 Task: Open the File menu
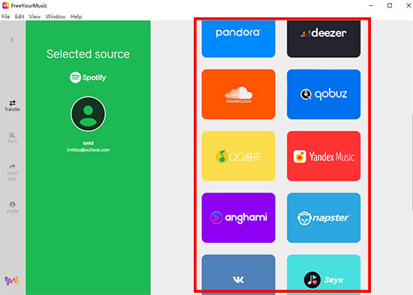click(5, 17)
